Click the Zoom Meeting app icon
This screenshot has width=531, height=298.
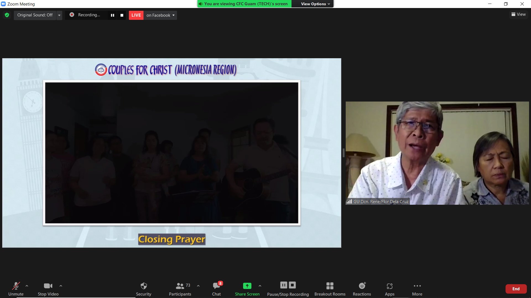pyautogui.click(x=3, y=4)
